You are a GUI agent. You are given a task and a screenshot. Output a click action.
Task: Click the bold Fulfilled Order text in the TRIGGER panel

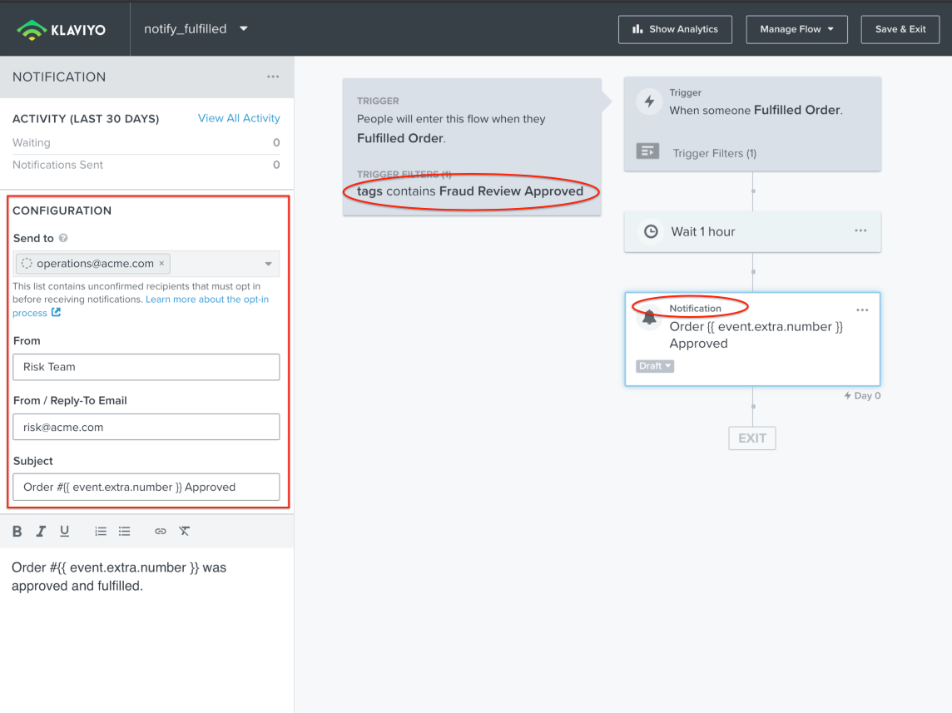point(400,138)
